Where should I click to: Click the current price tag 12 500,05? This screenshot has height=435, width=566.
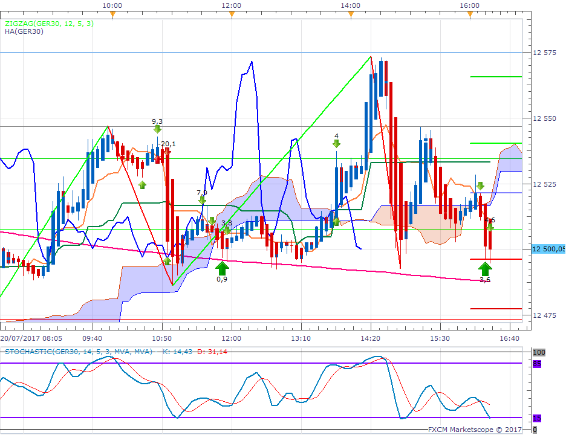(x=548, y=249)
